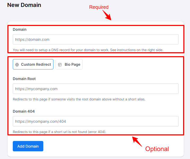Click the 'Domain' field label

[20, 29]
